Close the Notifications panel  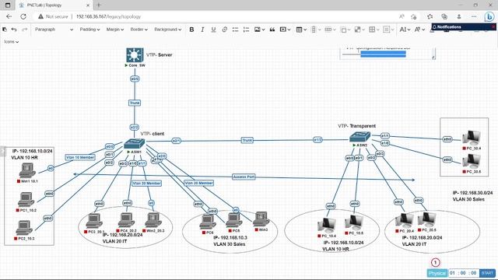493,27
